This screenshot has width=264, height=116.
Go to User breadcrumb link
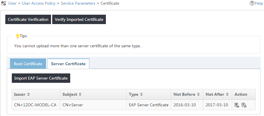tap(12, 3)
